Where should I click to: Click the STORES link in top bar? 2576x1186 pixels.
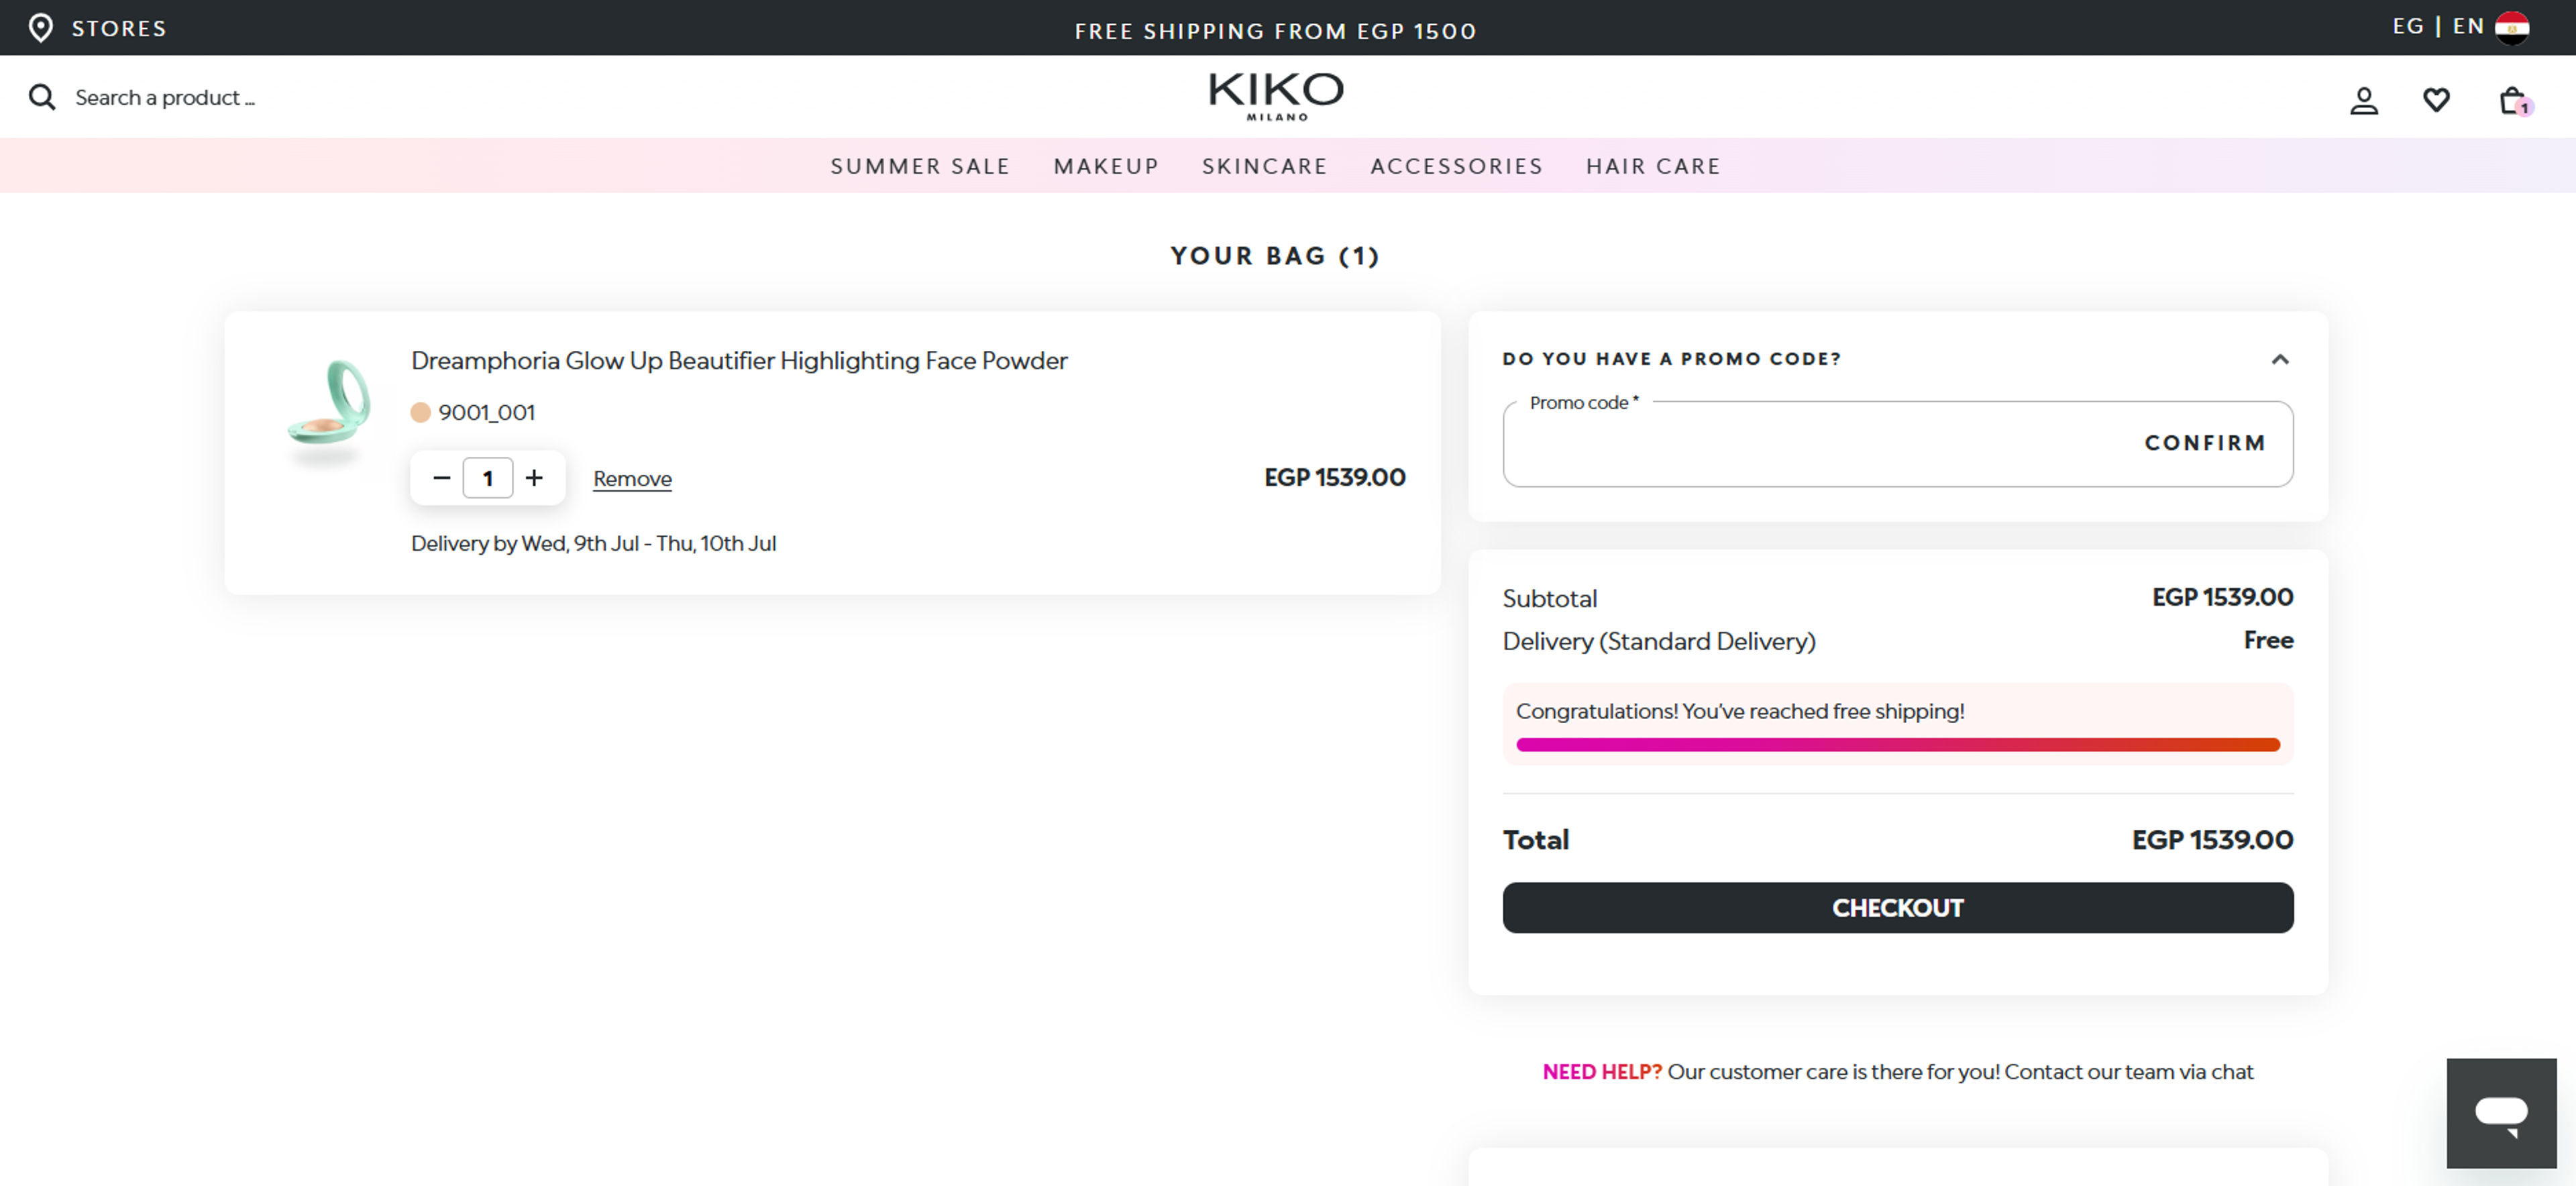[x=119, y=28]
